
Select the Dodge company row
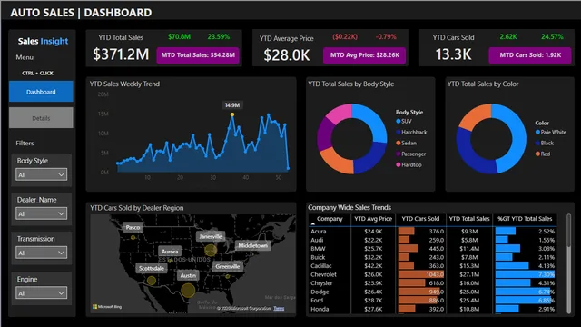[432, 292]
